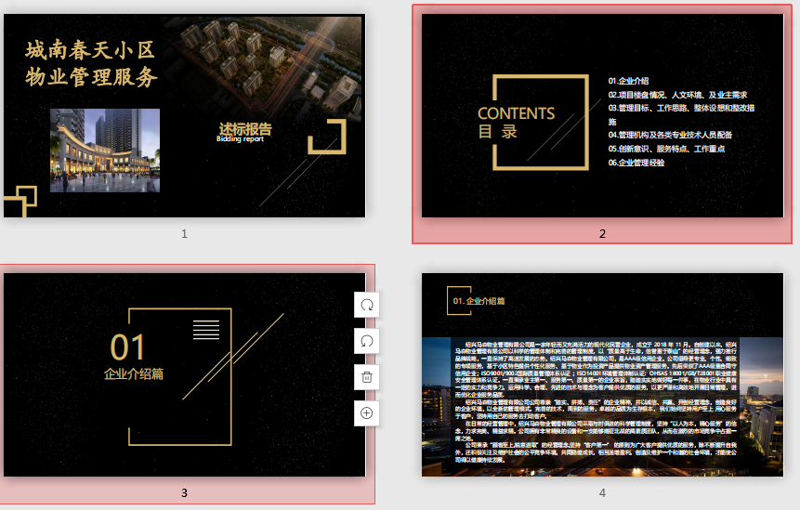Select the title slide thumbnail 城南春天小区
This screenshot has width=800, height=510.
click(184, 115)
